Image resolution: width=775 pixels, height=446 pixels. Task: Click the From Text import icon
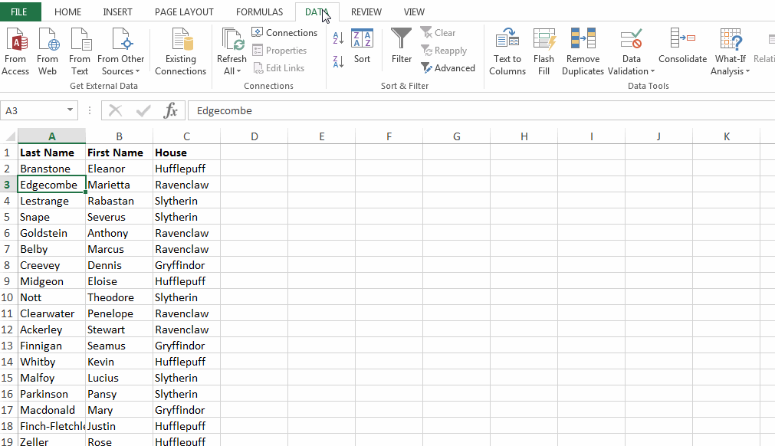point(80,50)
